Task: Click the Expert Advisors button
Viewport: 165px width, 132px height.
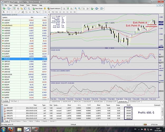Action: (x=54, y=8)
